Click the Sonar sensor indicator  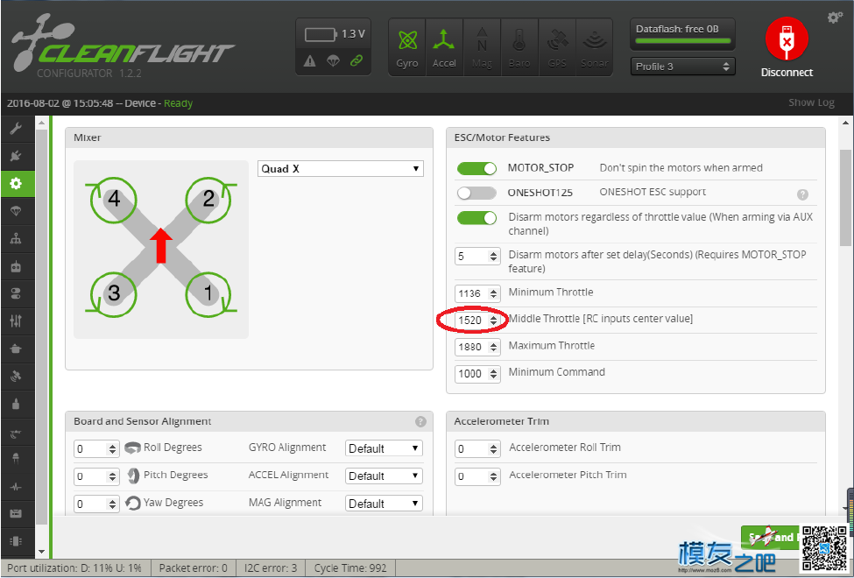tap(594, 47)
